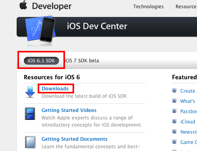
Task: Click 'Download the latest build of iOS SDK' text
Action: [x=84, y=96]
